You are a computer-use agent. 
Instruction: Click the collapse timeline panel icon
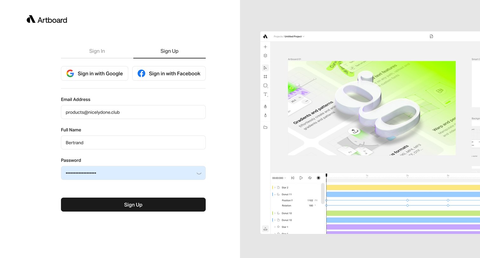click(x=265, y=229)
